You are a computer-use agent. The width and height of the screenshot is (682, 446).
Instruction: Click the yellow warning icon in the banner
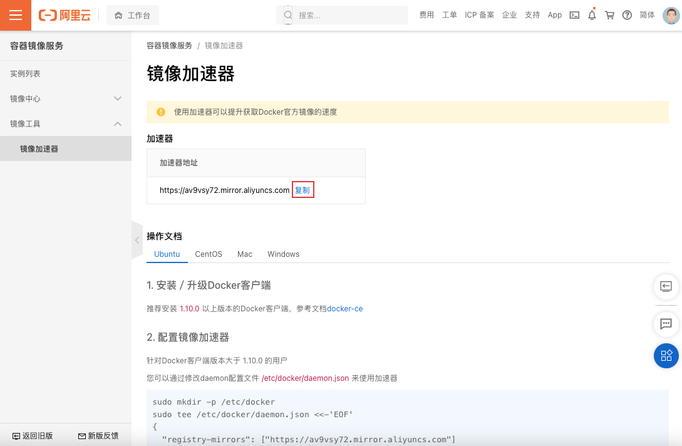pos(161,112)
